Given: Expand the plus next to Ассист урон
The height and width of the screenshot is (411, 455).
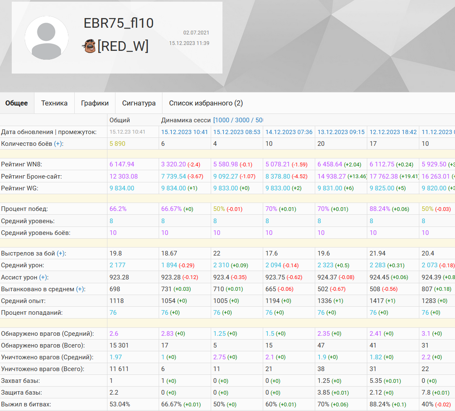Looking at the screenshot, I should point(43,277).
